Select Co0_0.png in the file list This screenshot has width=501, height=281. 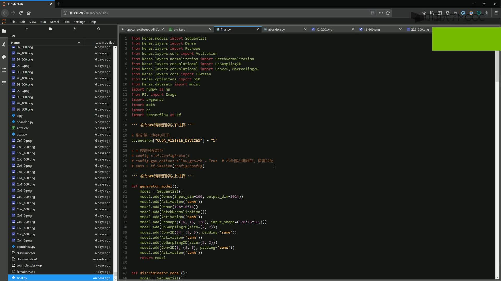click(61, 140)
